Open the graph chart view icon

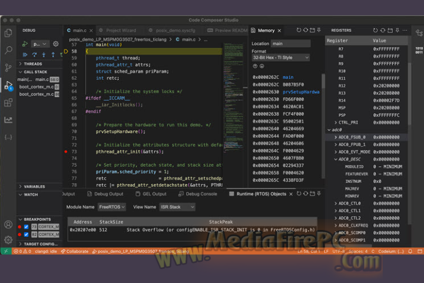pos(8,120)
